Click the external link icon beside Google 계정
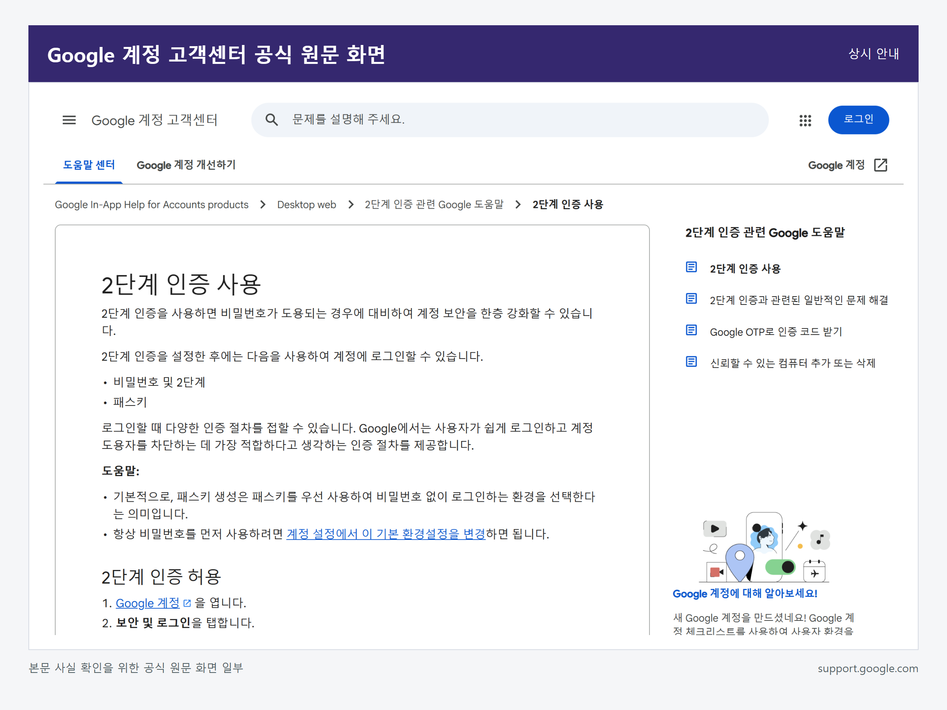 tap(880, 165)
